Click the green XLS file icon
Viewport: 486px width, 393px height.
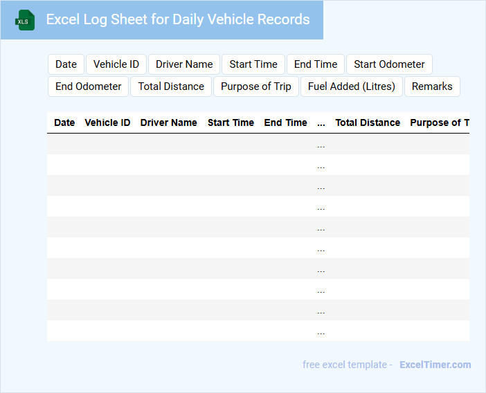point(25,20)
